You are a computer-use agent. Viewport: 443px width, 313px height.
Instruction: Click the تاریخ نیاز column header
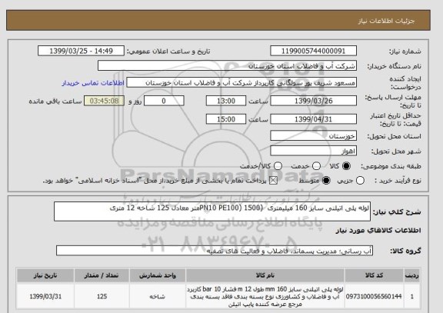pyautogui.click(x=45, y=275)
